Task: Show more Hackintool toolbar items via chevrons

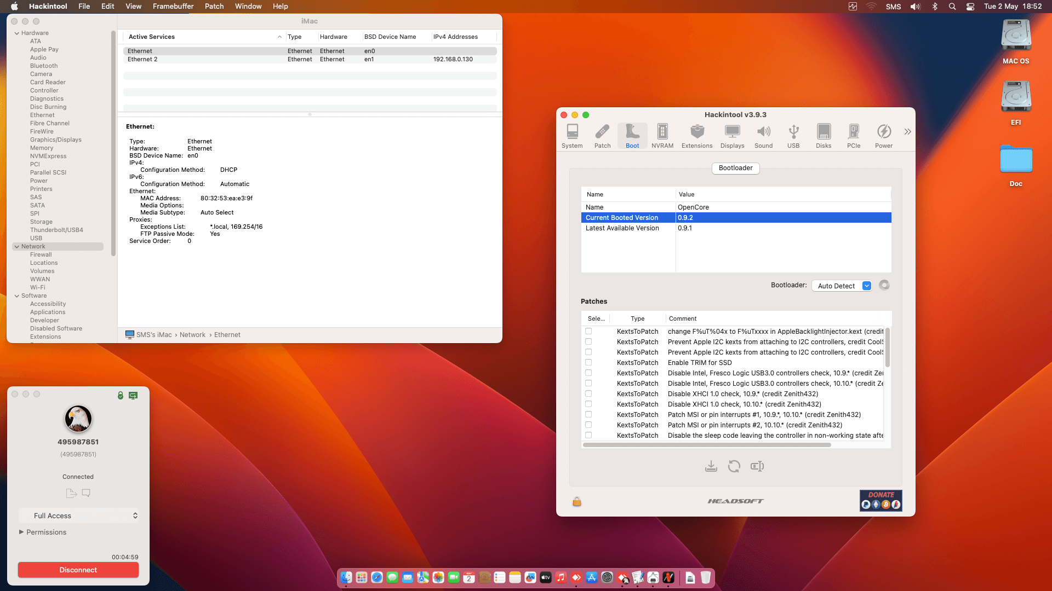Action: [x=907, y=131]
